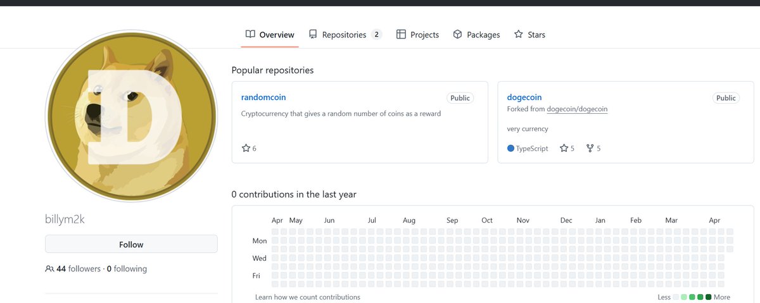Click the repo icon beside Repositories

pyautogui.click(x=313, y=34)
